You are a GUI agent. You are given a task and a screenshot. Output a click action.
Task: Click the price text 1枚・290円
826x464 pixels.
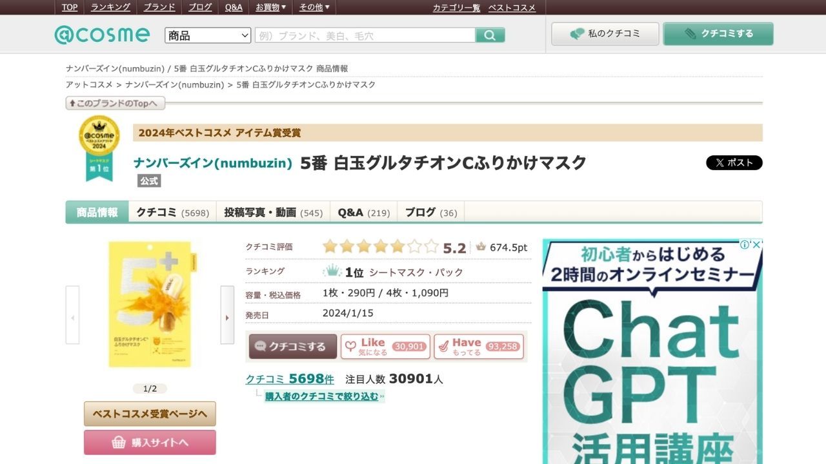(348, 293)
